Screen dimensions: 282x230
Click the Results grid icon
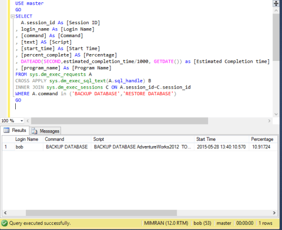pyautogui.click(x=6, y=130)
